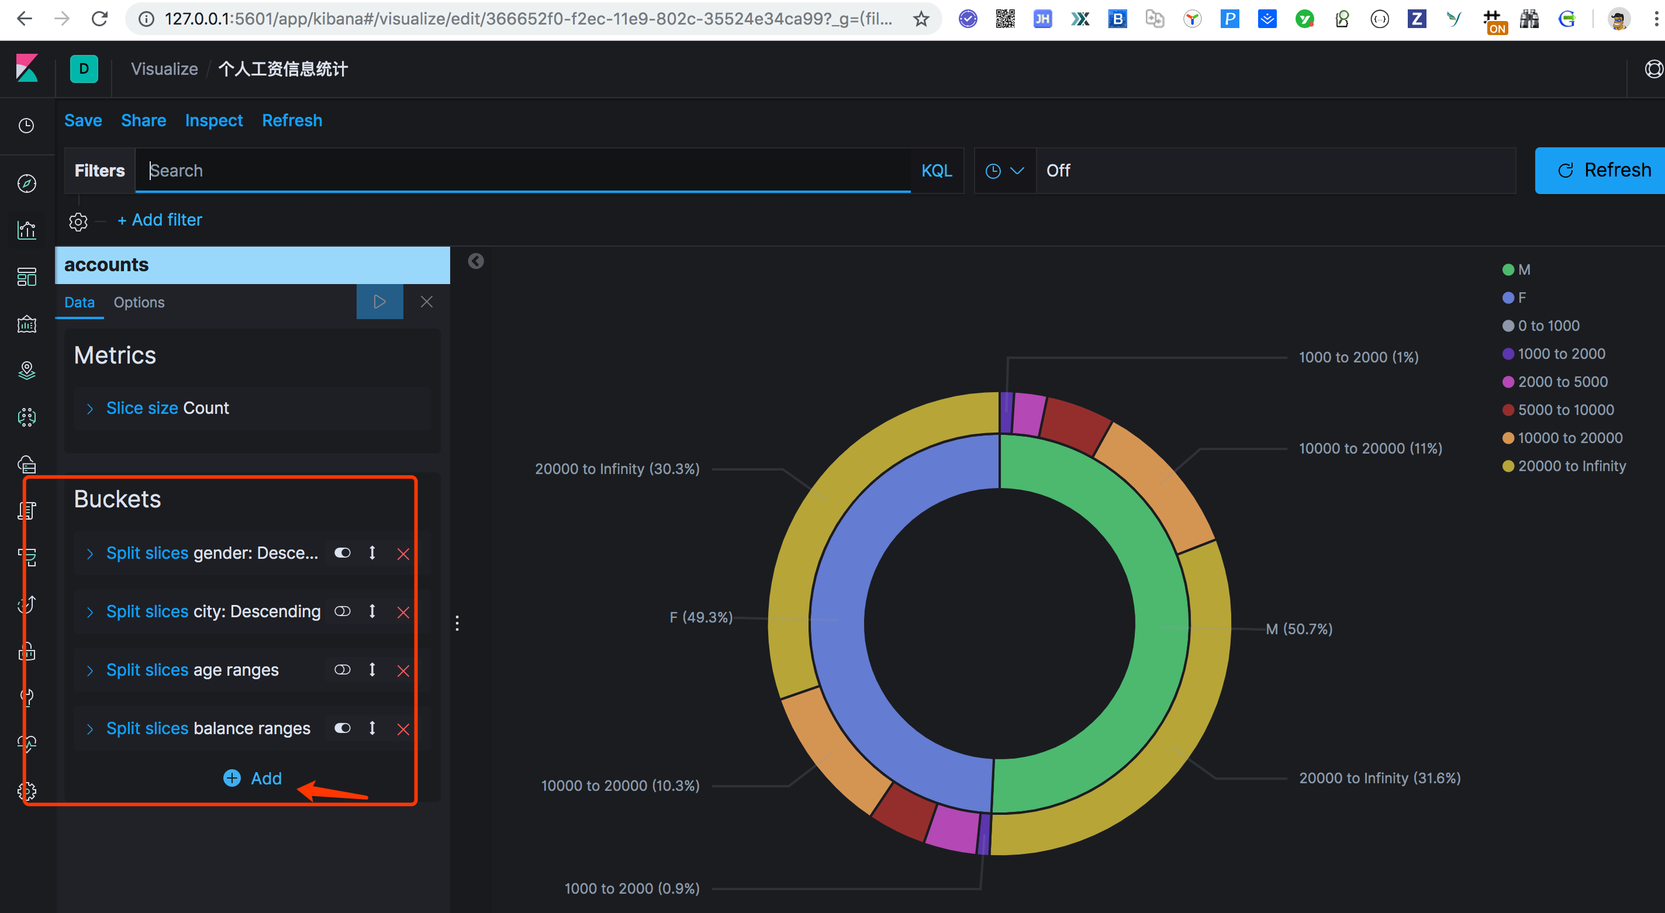The height and width of the screenshot is (913, 1665).
Task: Expand the Slice size Count metric settings
Action: point(91,407)
